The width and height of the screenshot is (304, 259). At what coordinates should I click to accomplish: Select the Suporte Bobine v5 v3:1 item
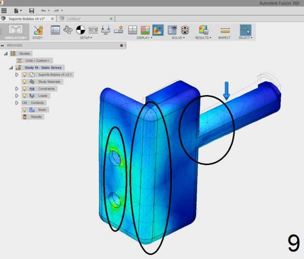tap(55, 75)
